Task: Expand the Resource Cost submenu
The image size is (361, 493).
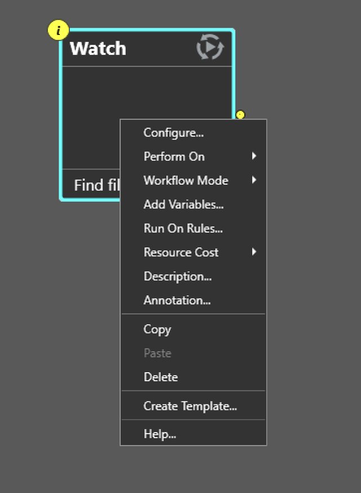Action: [x=193, y=252]
